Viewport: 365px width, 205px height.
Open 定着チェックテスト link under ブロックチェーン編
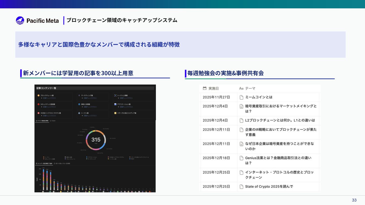49,98
